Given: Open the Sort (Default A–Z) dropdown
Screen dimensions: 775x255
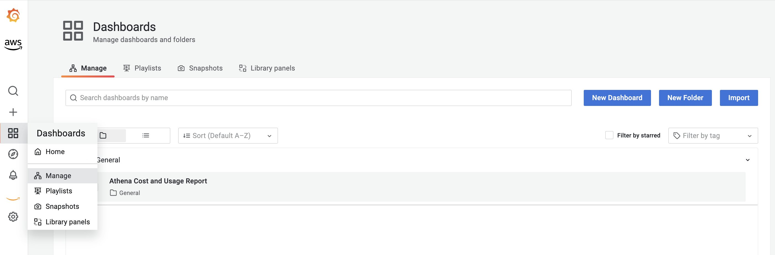Looking at the screenshot, I should click(228, 135).
